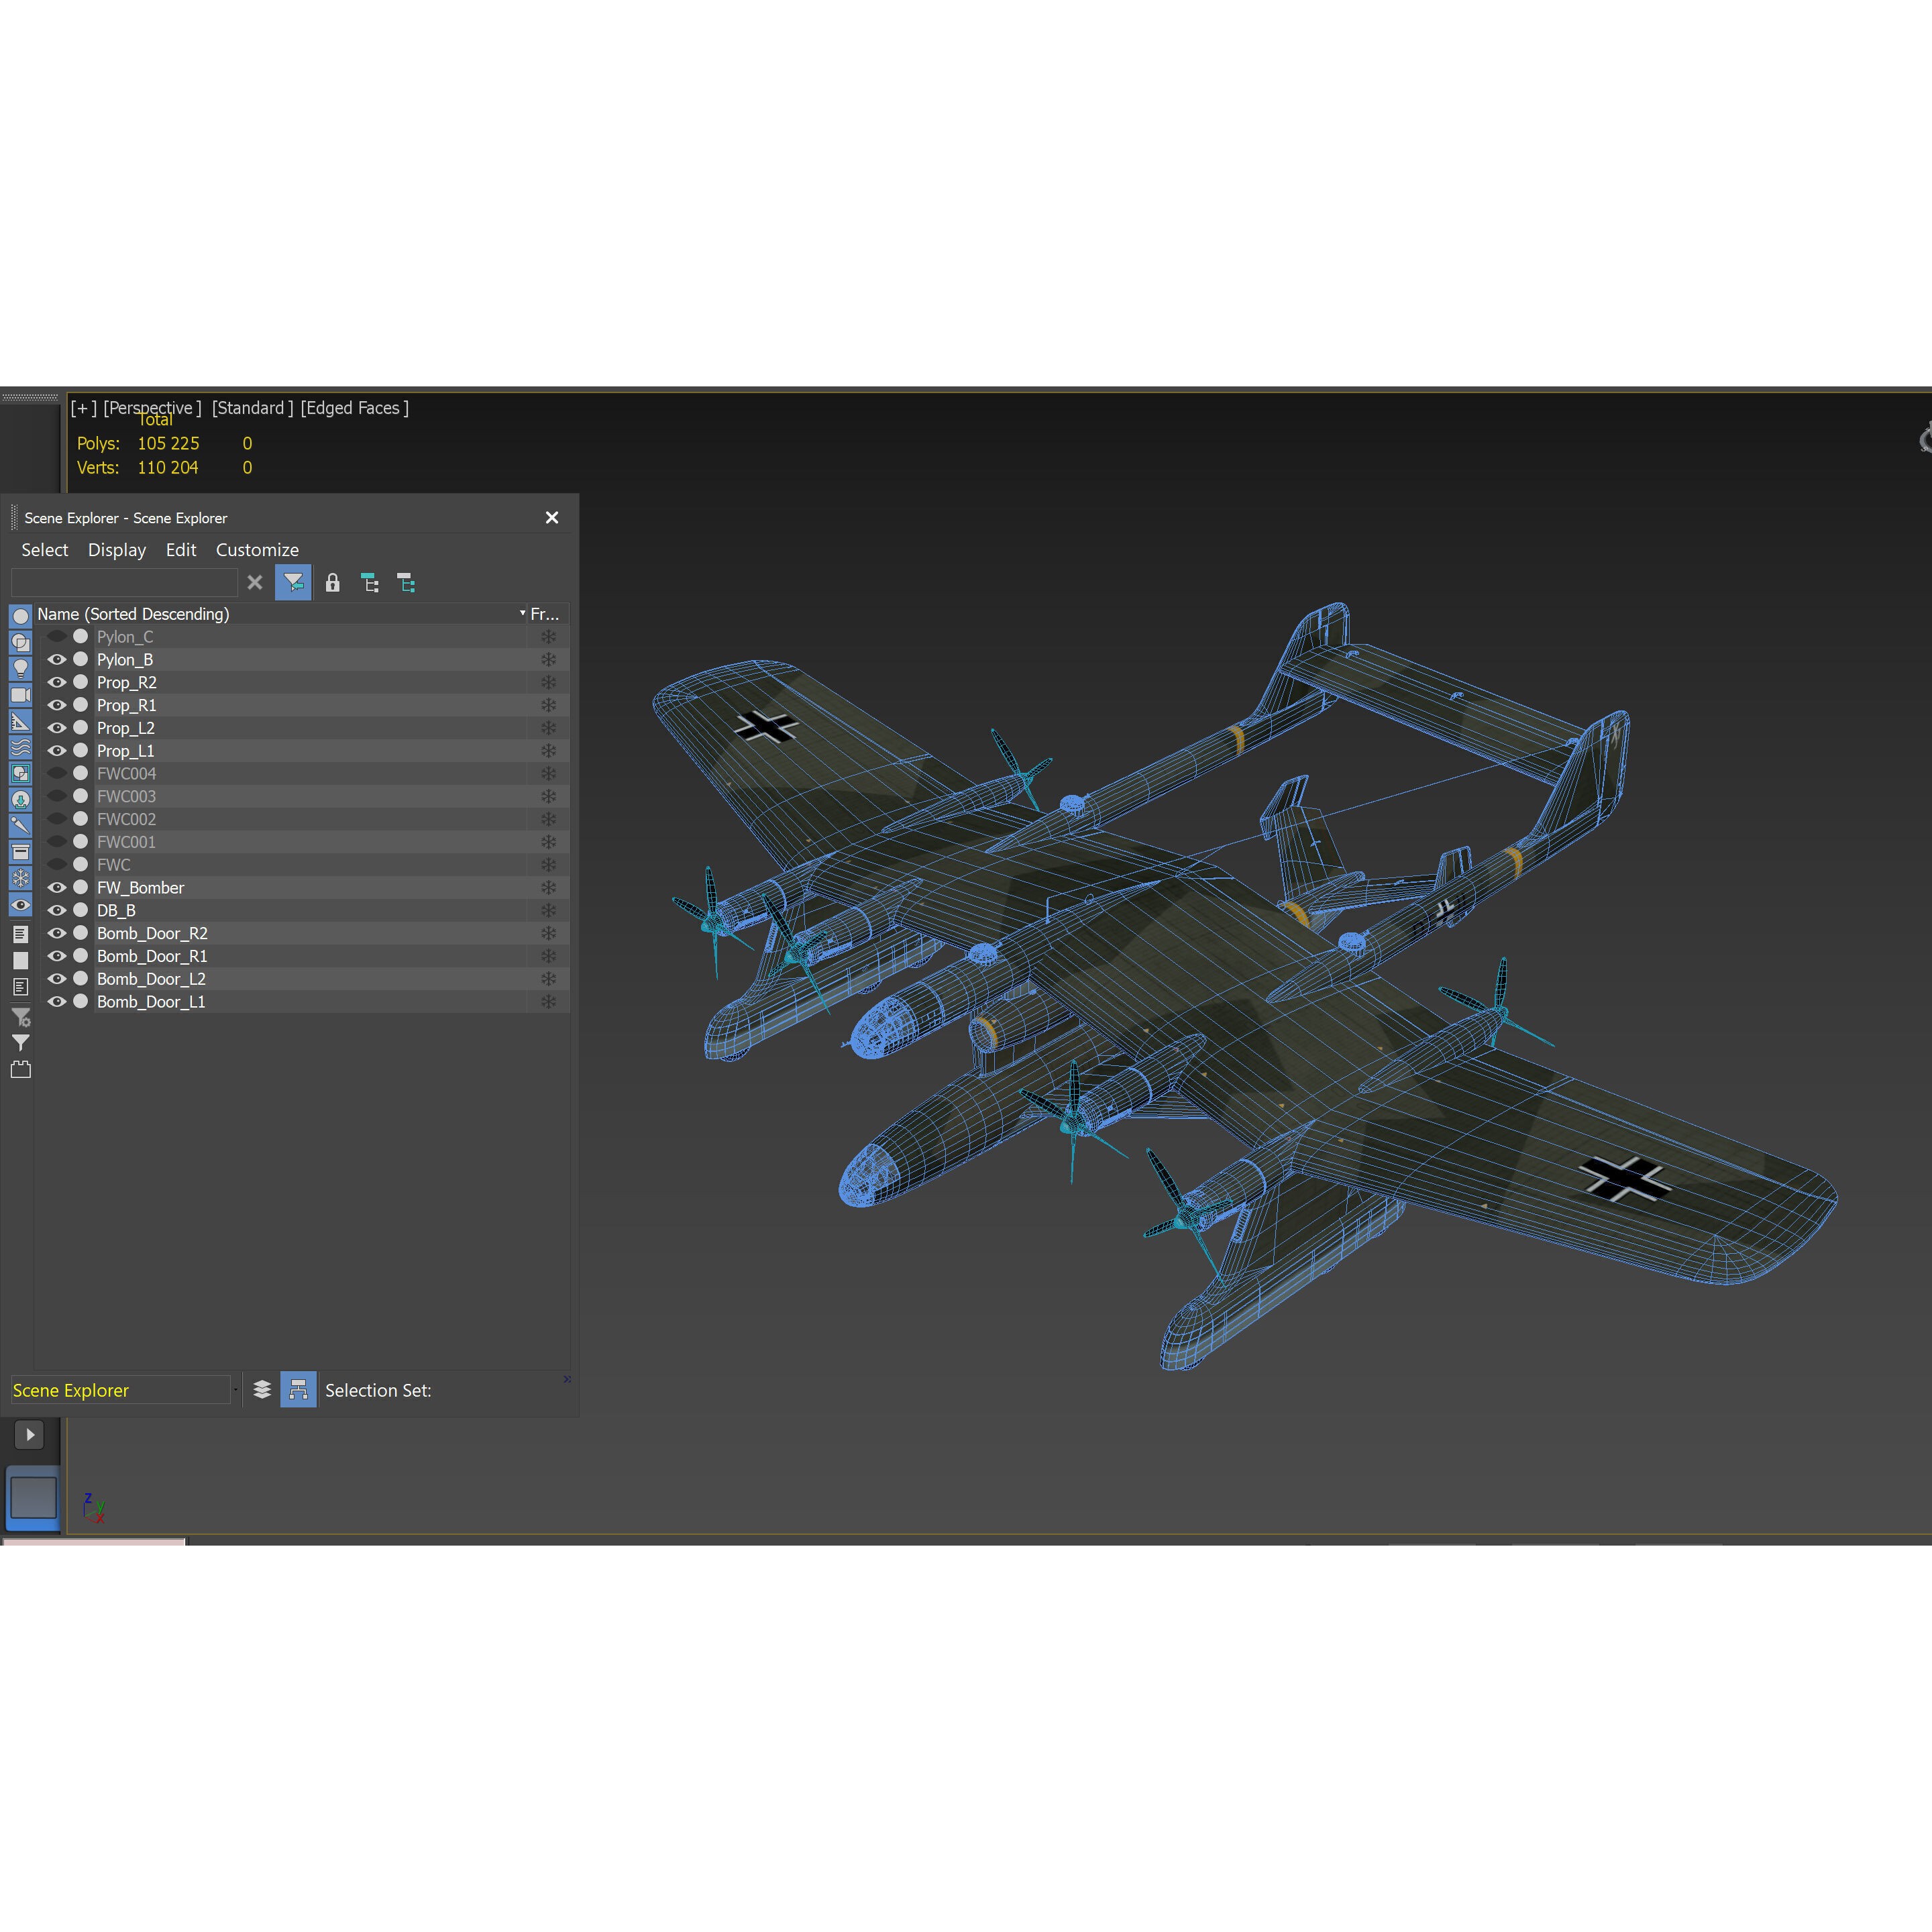Click inside the Scene Explorer search field
The image size is (1932, 1932).
pyautogui.click(x=125, y=582)
